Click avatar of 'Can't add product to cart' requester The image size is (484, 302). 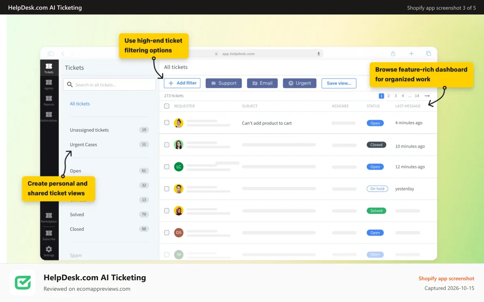pos(179,123)
